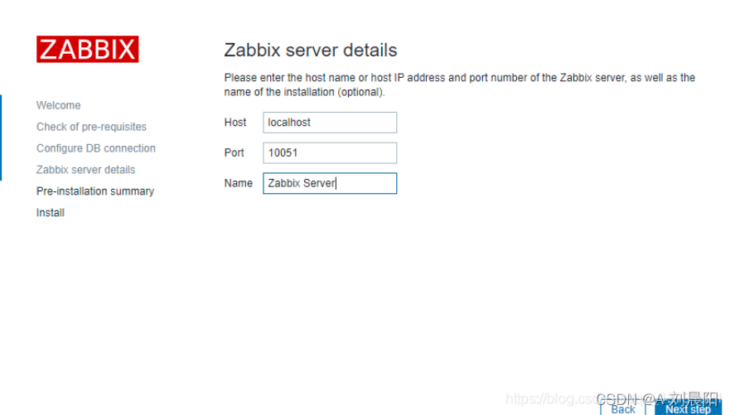Select the Install step in sidebar
Image resolution: width=730 pixels, height=415 pixels.
[51, 213]
